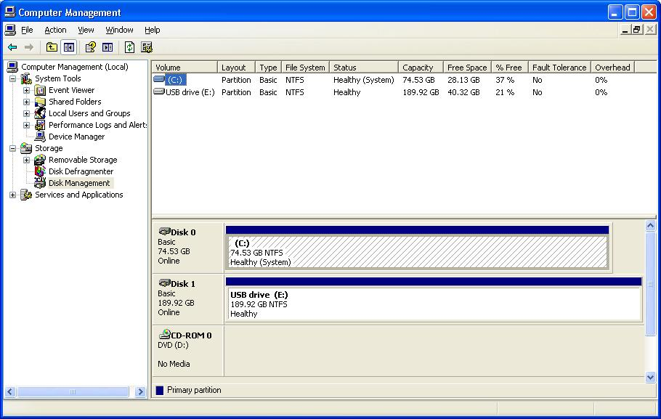Expand the Event Viewer node
The width and height of the screenshot is (661, 419).
[27, 90]
